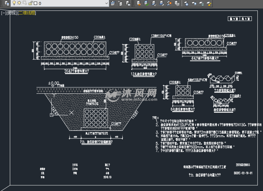Click the Layer Lock green padlock icon
This screenshot has width=263, height=191.
click(202, 3)
